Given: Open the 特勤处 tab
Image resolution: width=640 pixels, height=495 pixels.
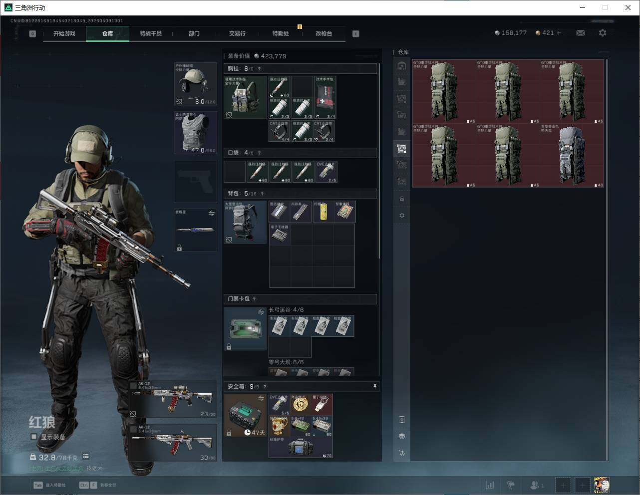Looking at the screenshot, I should coord(281,33).
